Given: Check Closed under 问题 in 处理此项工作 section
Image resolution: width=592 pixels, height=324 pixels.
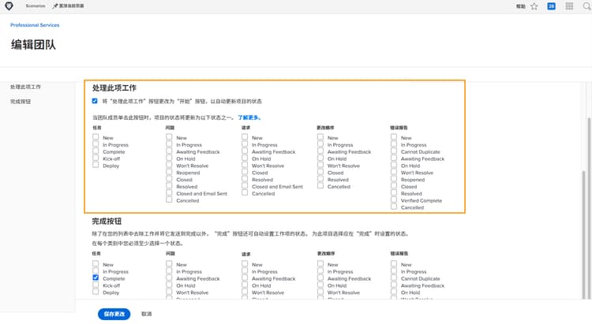Looking at the screenshot, I should coord(169,179).
